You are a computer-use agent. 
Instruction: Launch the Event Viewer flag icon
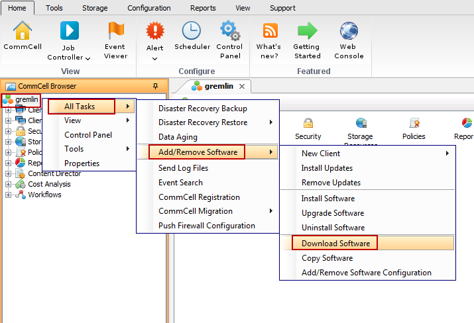click(115, 31)
